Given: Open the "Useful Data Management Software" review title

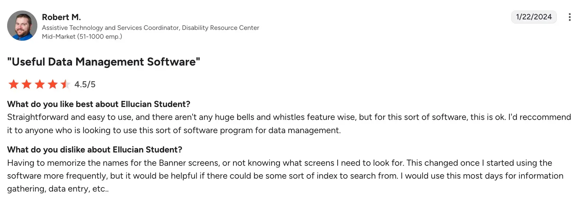Looking at the screenshot, I should pyautogui.click(x=104, y=62).
